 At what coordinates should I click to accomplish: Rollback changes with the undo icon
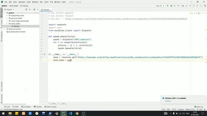click(x=201, y=6)
